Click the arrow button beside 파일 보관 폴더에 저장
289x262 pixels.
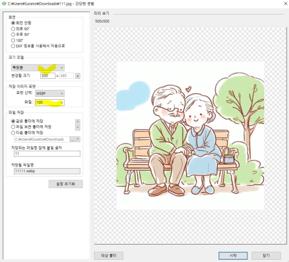click(x=77, y=128)
